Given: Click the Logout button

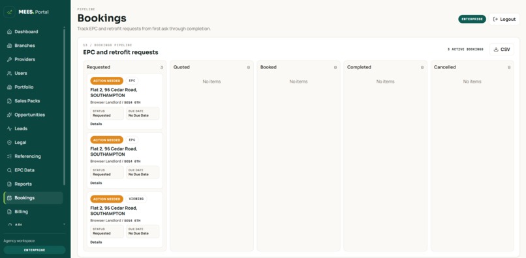Looking at the screenshot, I should pos(504,20).
